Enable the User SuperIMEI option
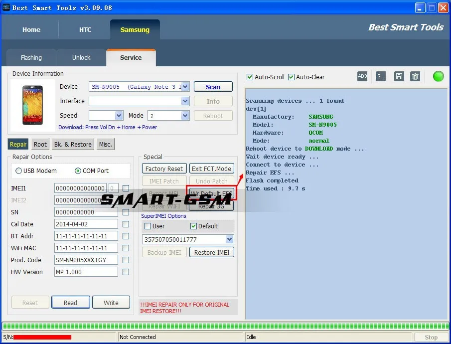 point(148,226)
